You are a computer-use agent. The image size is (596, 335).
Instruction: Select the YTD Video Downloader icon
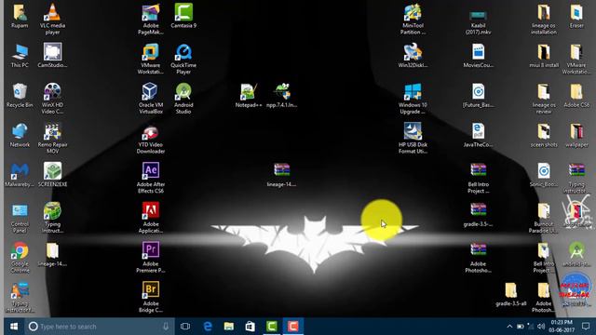(151, 139)
